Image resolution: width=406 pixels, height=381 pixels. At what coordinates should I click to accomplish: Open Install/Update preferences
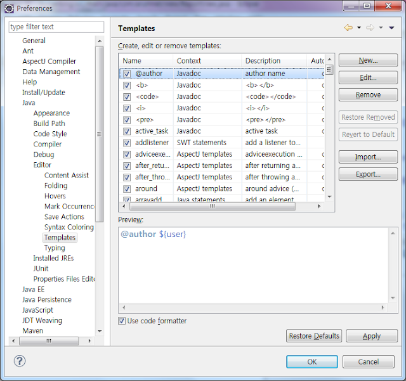44,93
